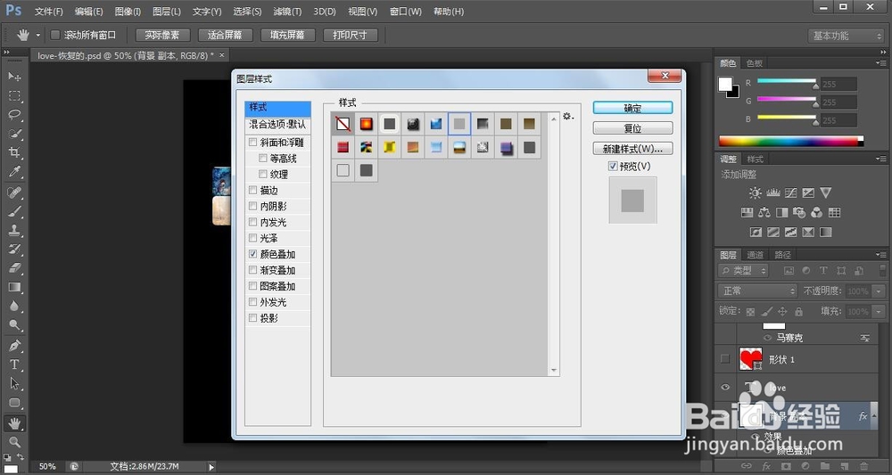
Task: Click Actual Pixels button (实际像素)
Action: (x=162, y=36)
